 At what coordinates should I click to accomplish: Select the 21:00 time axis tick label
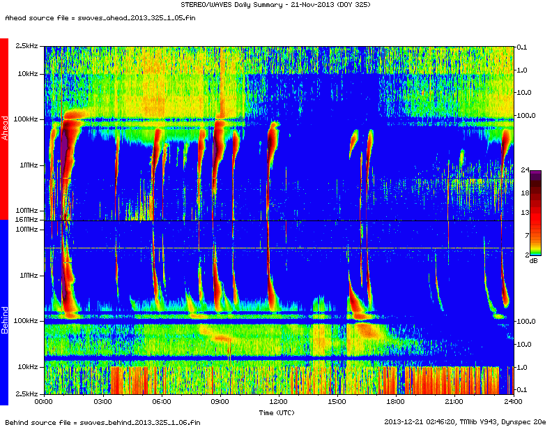tap(454, 402)
